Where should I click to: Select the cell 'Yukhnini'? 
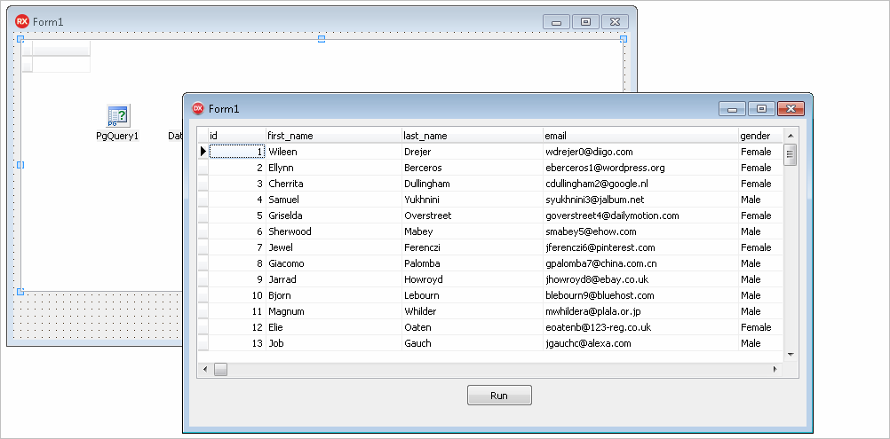(x=473, y=200)
